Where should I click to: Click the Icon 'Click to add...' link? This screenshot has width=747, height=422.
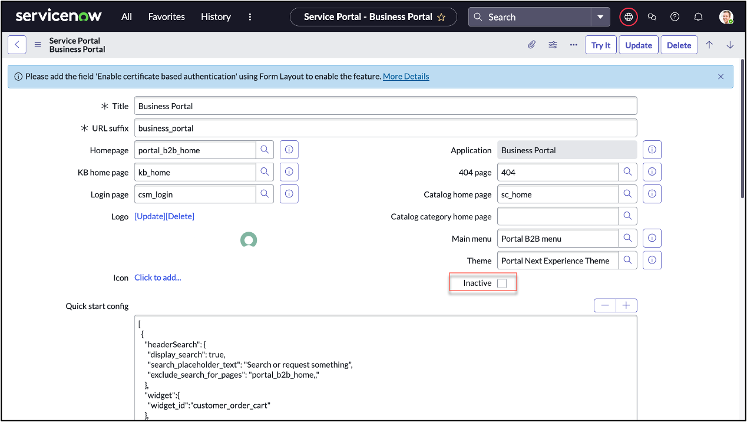coord(158,278)
